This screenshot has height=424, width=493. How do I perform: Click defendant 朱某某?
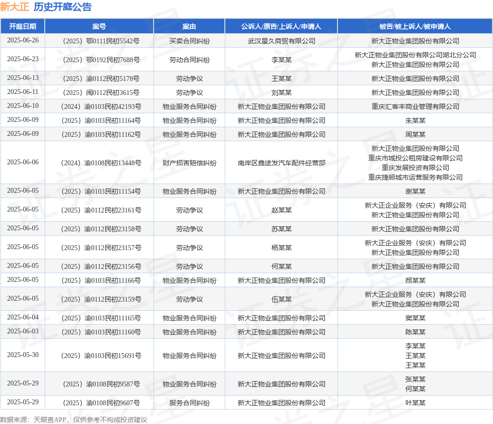pos(415,120)
